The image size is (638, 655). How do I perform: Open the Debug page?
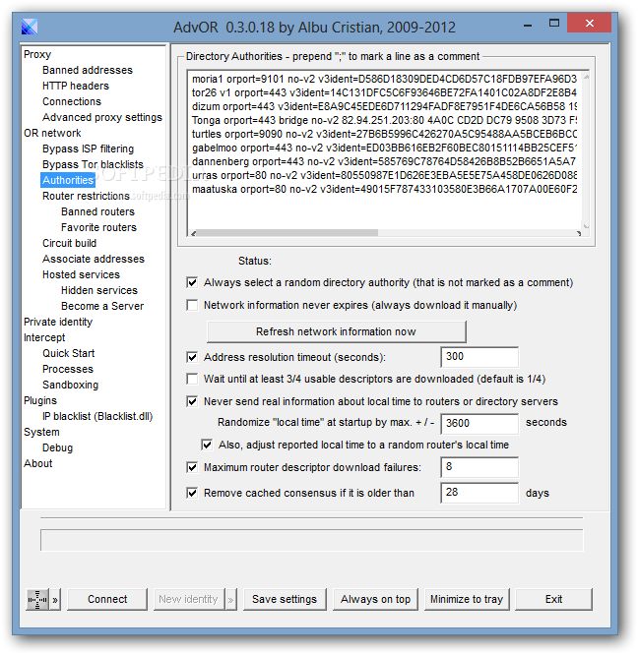pyautogui.click(x=58, y=447)
